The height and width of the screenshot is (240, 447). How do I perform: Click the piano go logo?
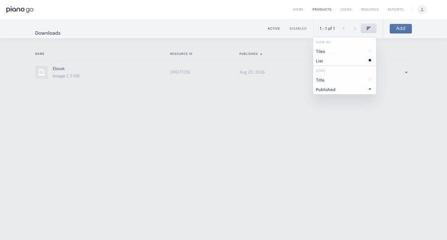(x=20, y=9)
